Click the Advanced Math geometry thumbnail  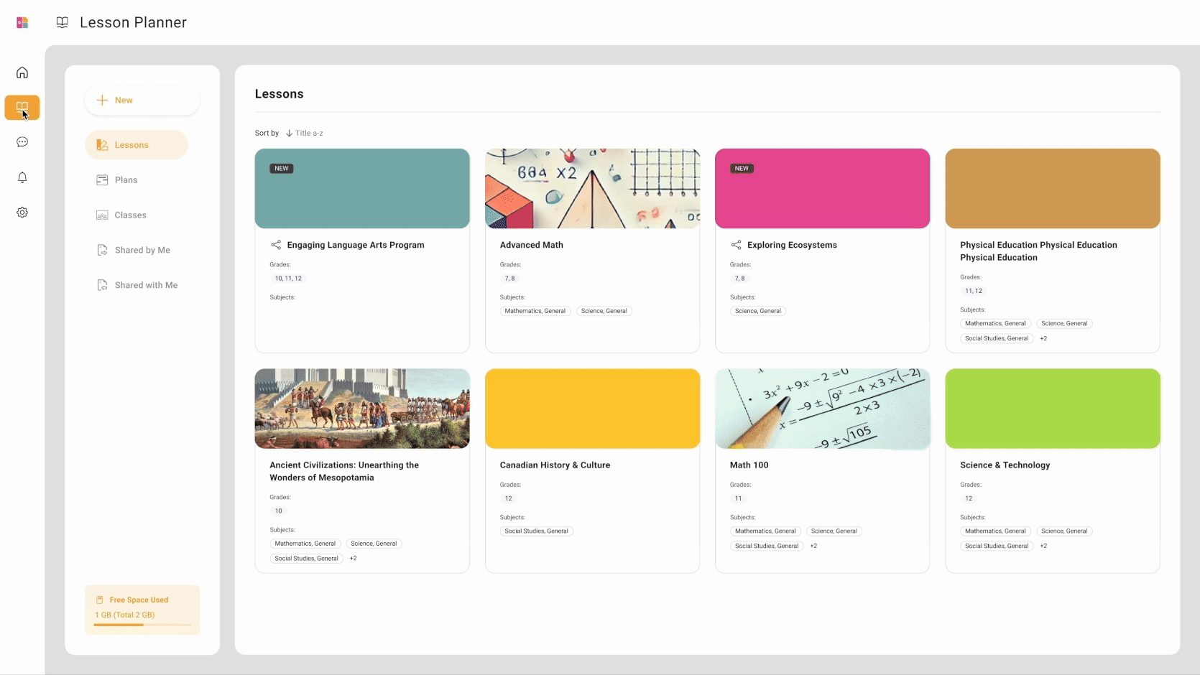(592, 189)
